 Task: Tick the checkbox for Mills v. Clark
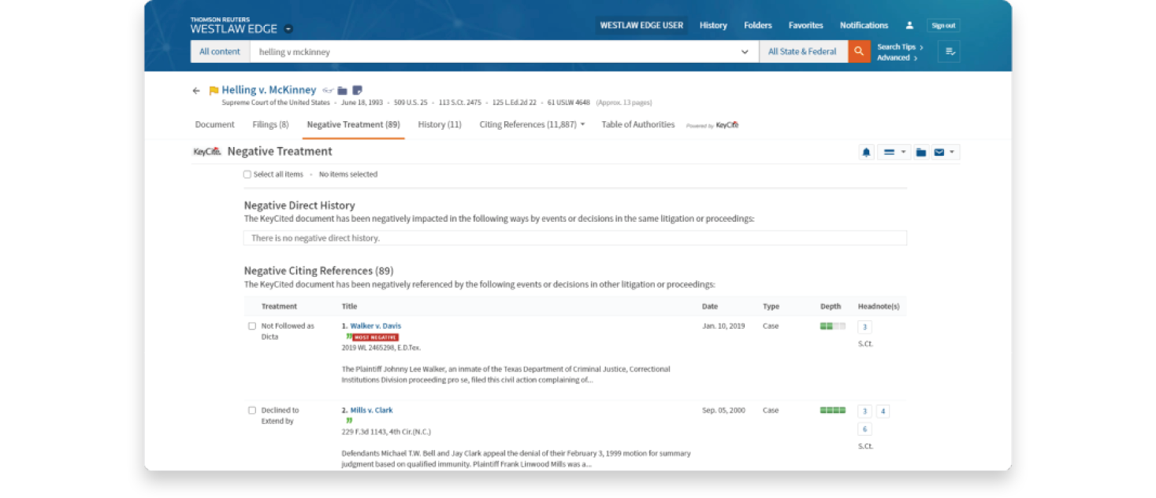click(x=252, y=410)
